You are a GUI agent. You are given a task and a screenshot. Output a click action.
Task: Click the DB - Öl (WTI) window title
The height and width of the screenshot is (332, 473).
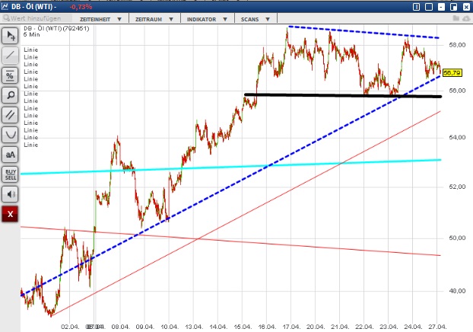(33, 7)
